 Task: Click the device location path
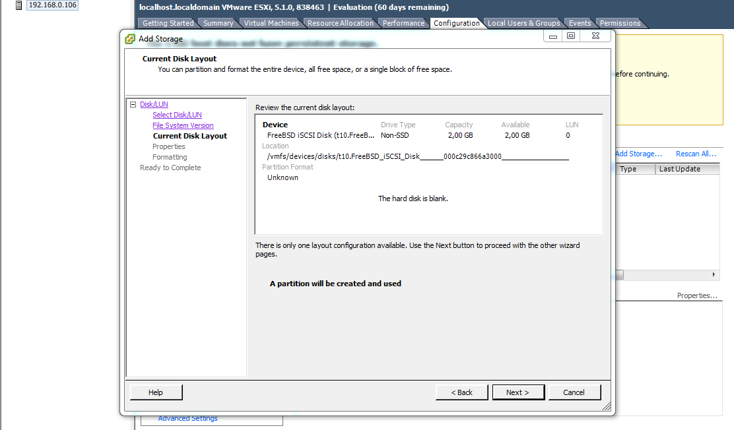[x=418, y=156]
